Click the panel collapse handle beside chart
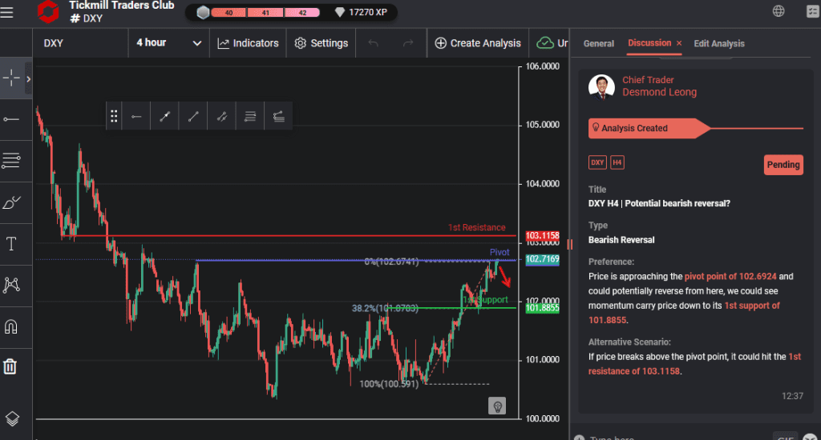The image size is (821, 440). click(570, 244)
